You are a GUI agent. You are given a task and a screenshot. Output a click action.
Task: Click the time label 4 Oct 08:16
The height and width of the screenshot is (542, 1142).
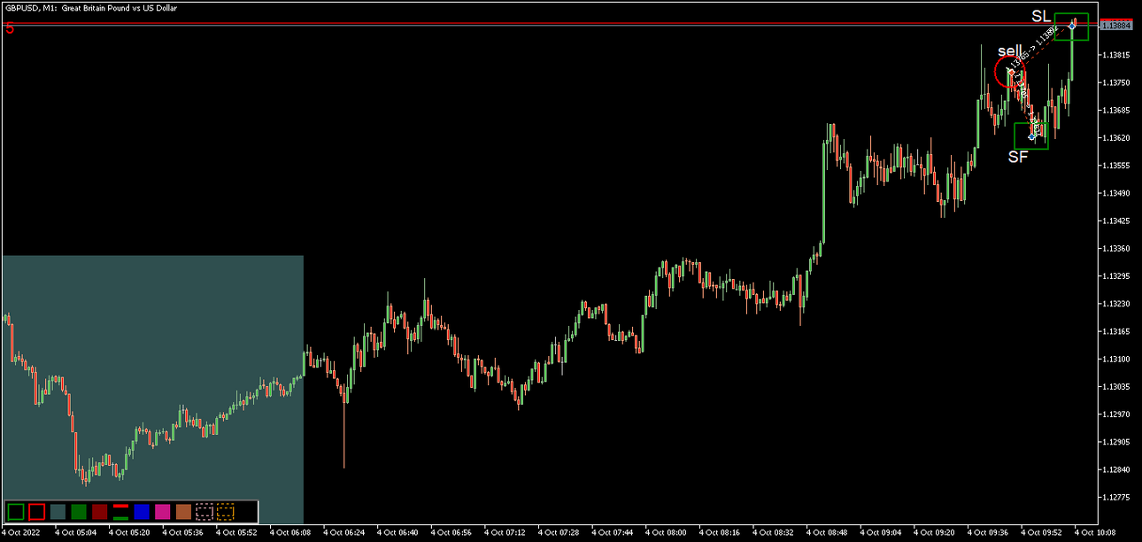tap(720, 533)
